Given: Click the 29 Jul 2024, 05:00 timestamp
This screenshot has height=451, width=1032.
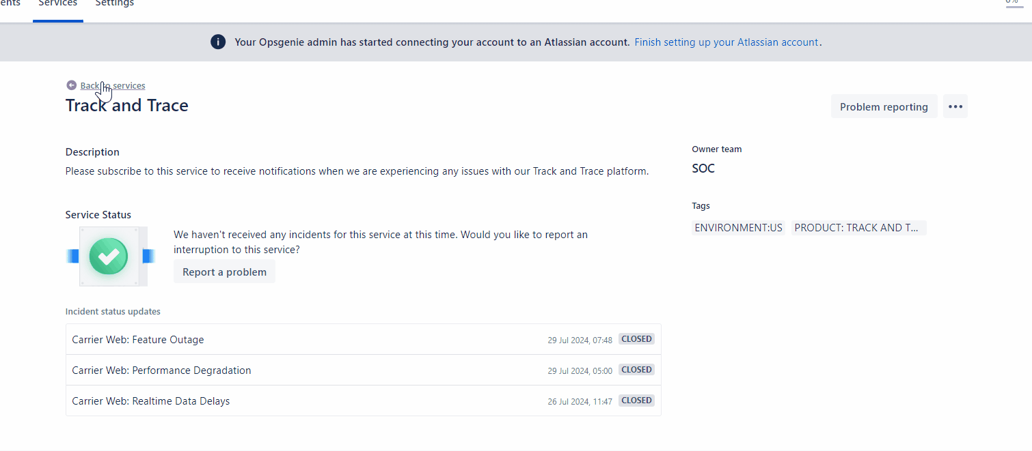Looking at the screenshot, I should (580, 370).
